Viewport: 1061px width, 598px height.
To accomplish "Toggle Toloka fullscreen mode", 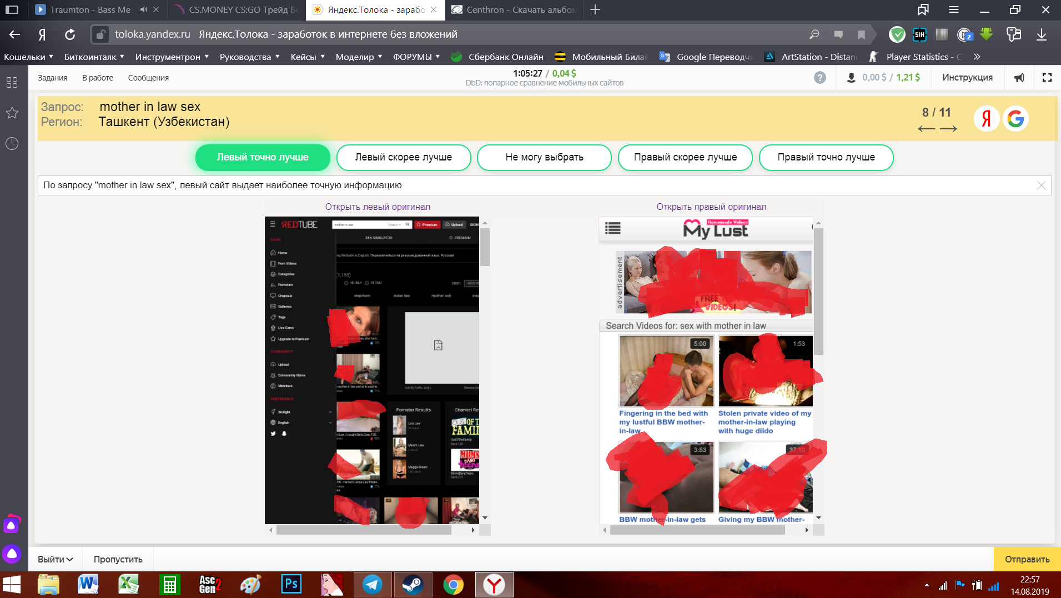I will [1047, 78].
